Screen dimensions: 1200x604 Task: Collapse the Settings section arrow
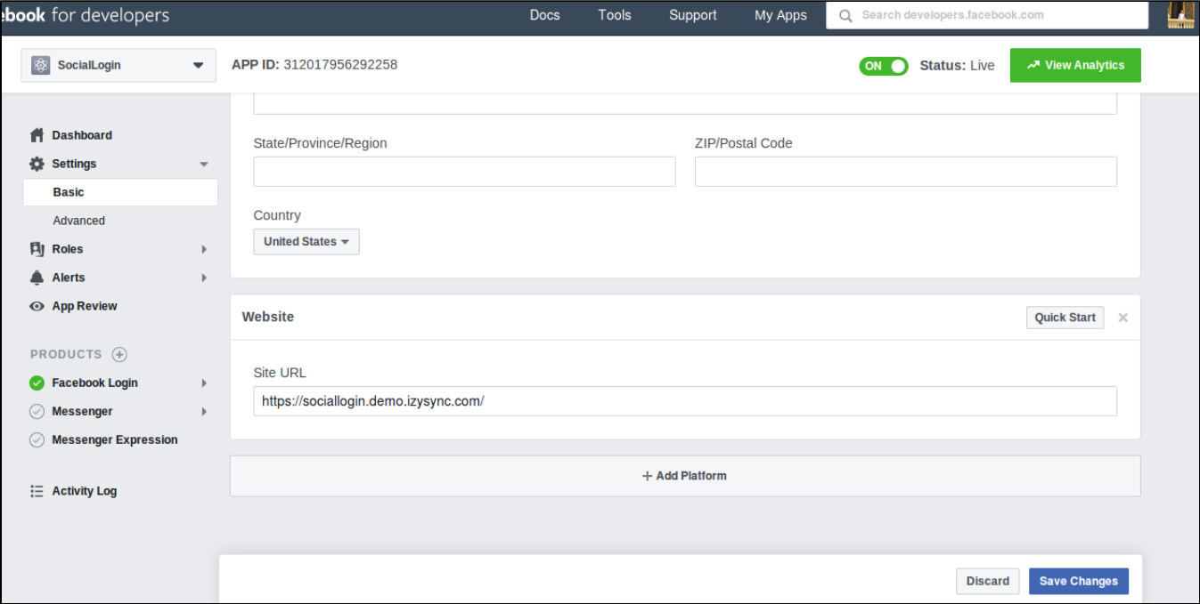pos(204,165)
